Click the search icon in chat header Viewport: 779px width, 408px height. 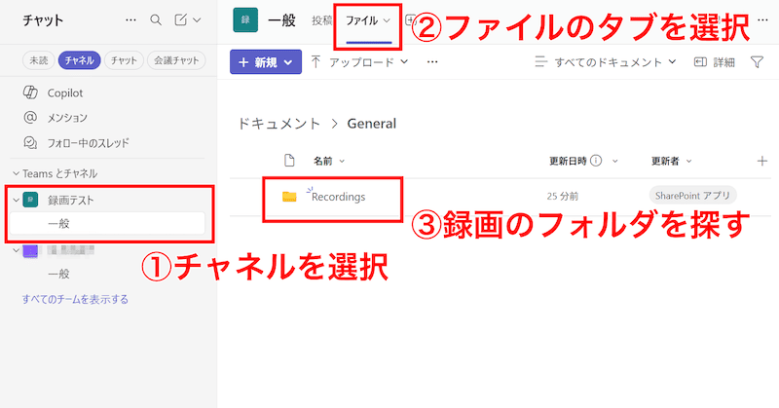click(x=156, y=19)
